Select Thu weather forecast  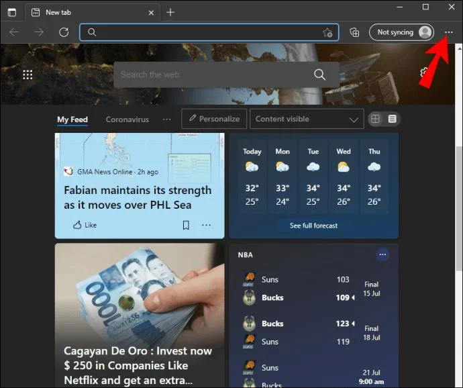[x=374, y=177]
